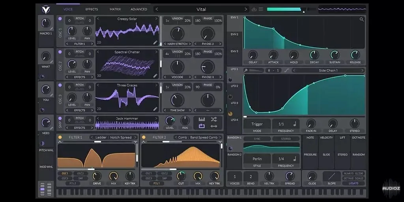
Task: Edit Macro 1 name with pencil icon
Action: coord(52,29)
